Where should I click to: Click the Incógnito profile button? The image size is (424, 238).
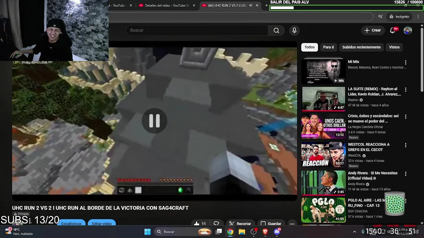(399, 17)
